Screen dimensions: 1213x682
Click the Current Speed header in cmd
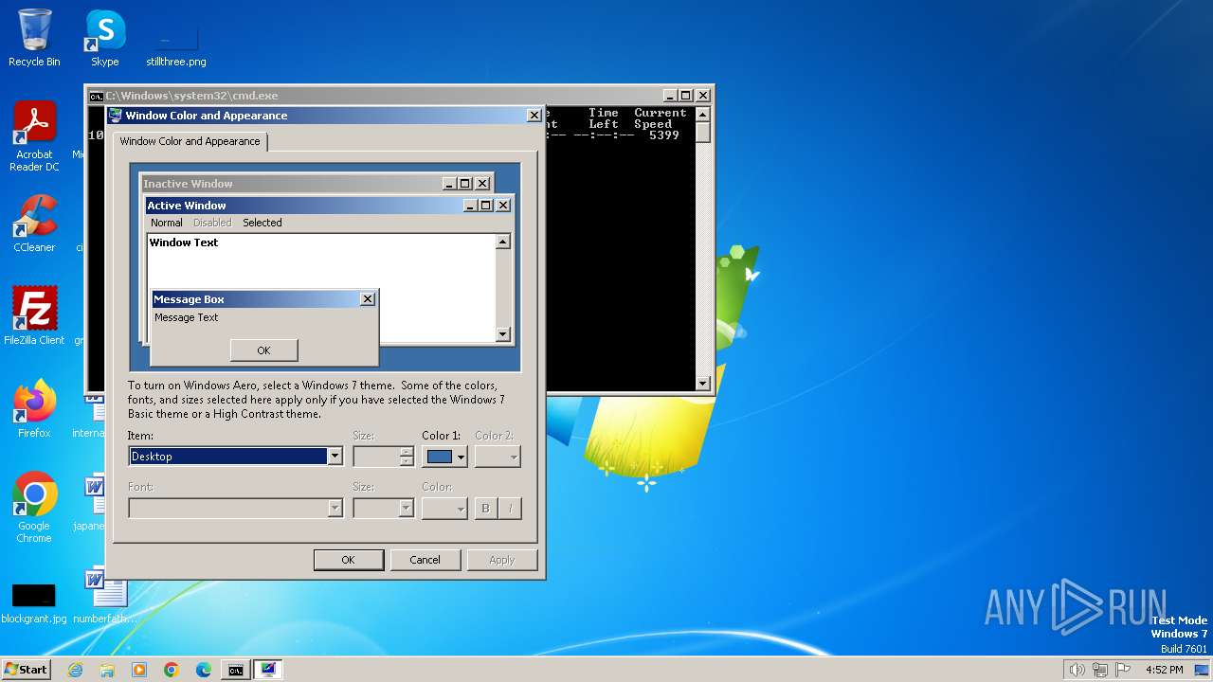660,118
